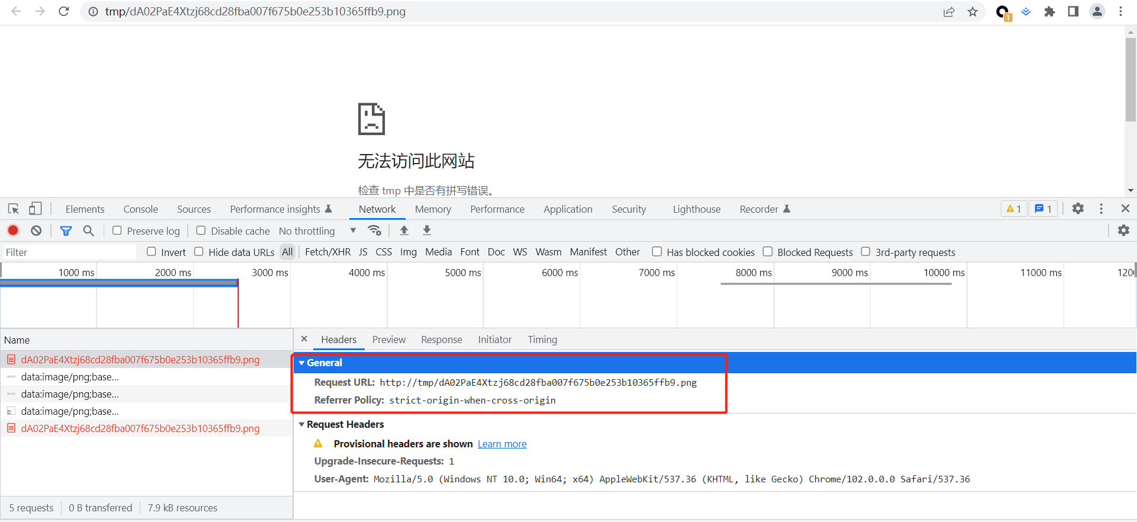The image size is (1137, 522).
Task: Clear the network log
Action: coord(36,230)
